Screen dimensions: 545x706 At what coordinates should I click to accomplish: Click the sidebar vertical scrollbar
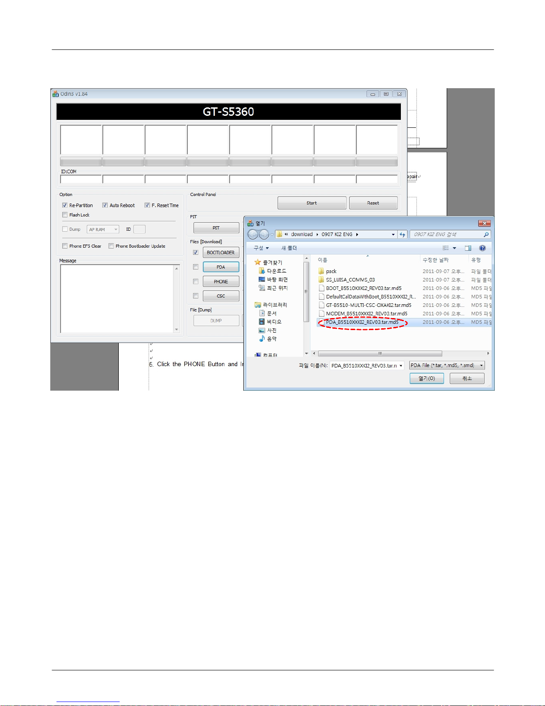(306, 291)
